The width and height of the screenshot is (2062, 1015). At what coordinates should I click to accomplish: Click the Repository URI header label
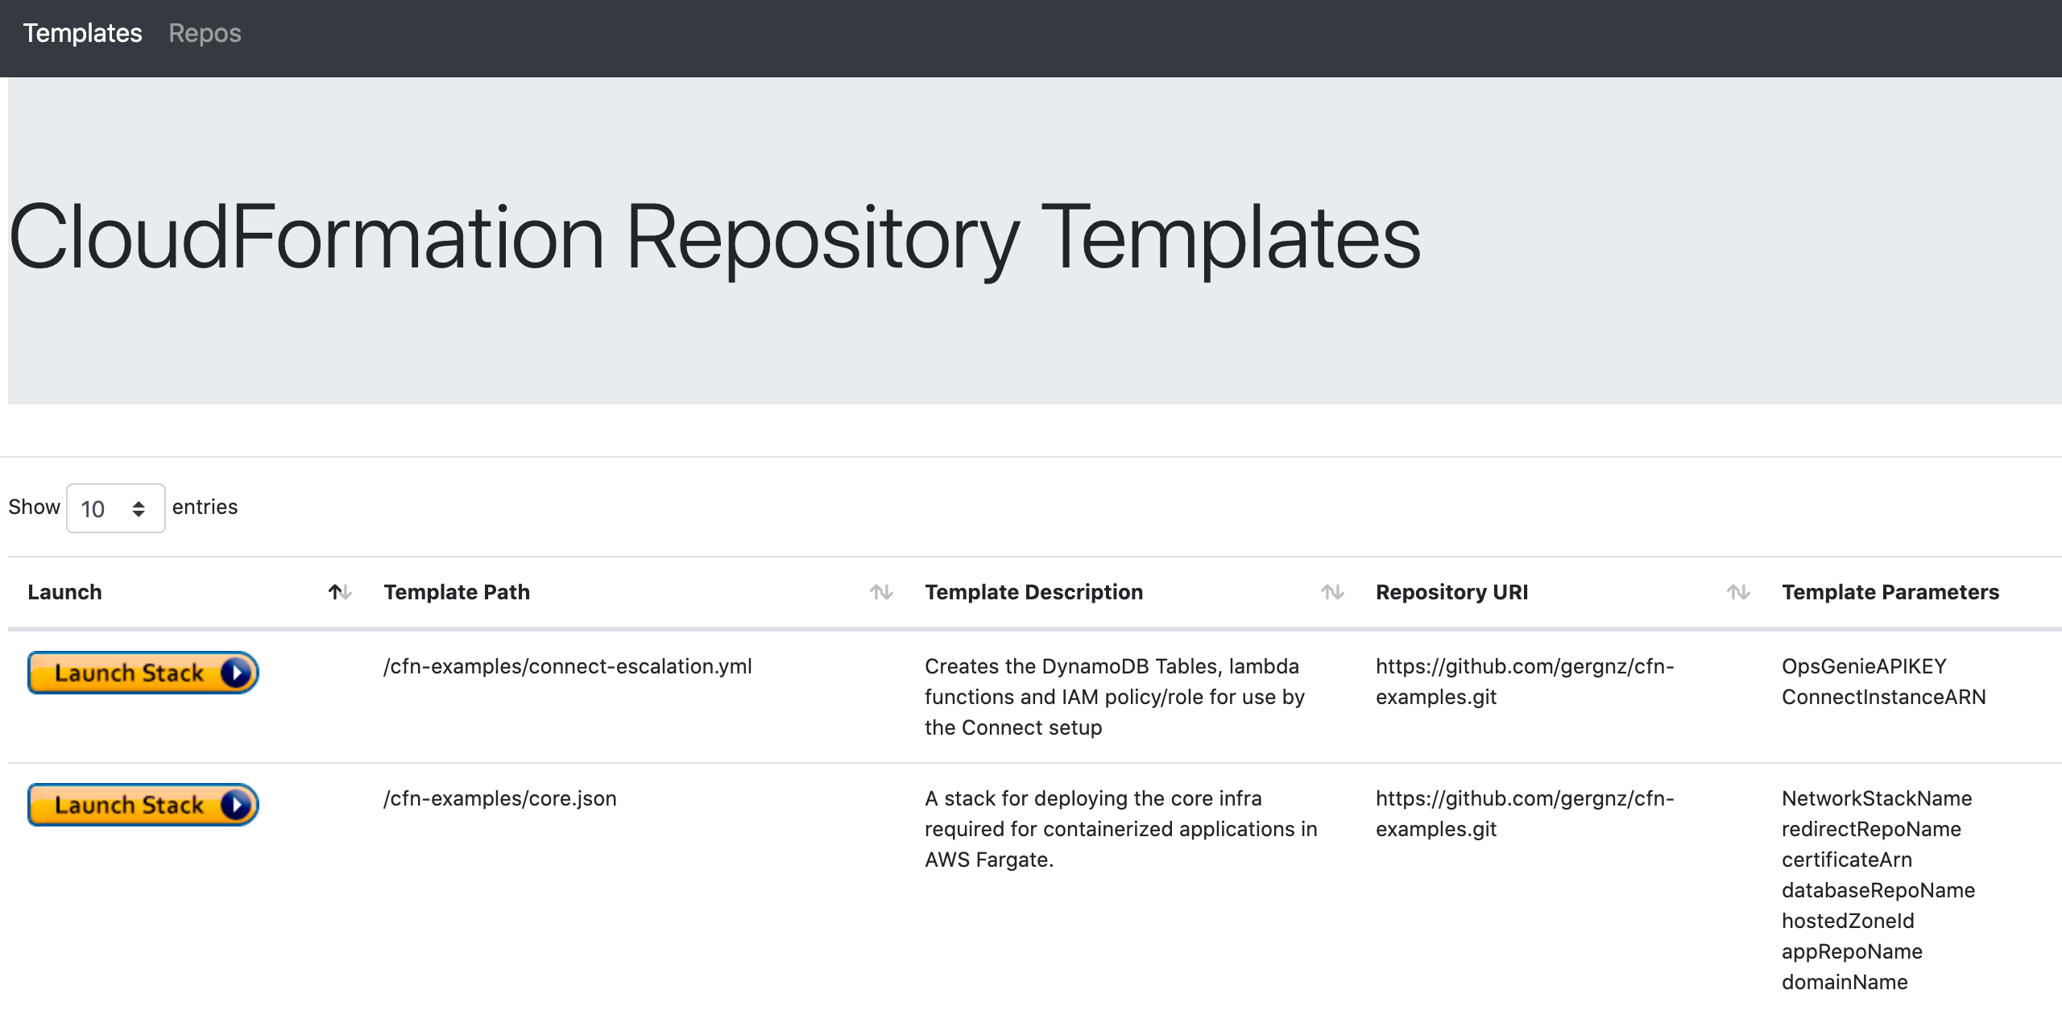coord(1451,593)
